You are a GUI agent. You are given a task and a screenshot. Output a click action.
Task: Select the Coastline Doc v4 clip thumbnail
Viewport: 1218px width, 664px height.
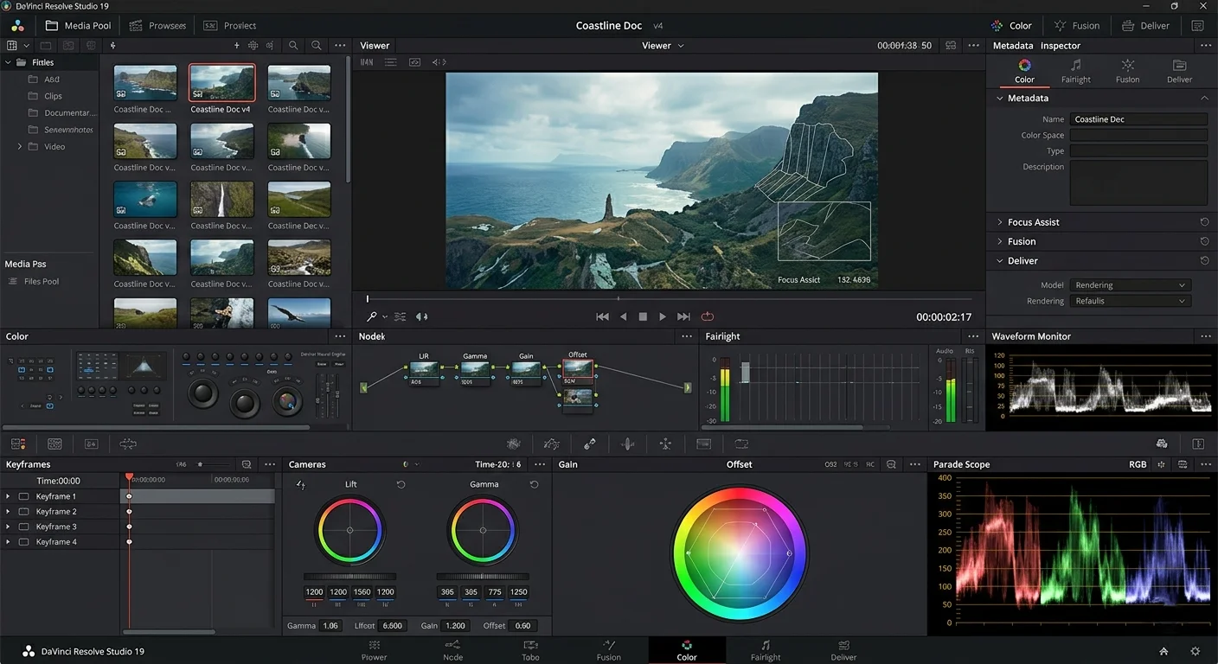(222, 83)
